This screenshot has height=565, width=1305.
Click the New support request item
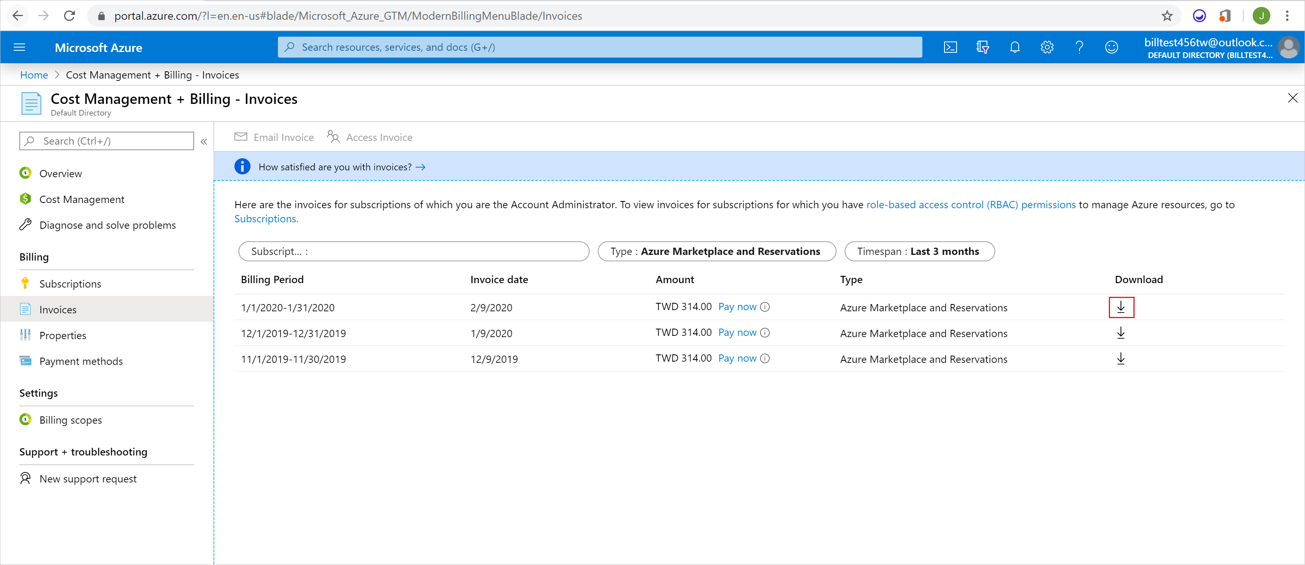89,478
